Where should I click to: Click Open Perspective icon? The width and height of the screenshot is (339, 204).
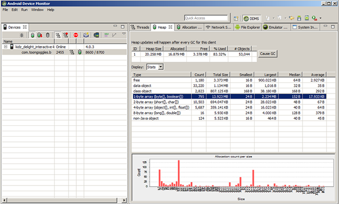(236, 18)
